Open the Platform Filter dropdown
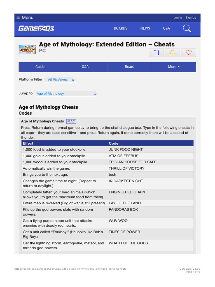Viewport: 215px width, 287px height. (x=60, y=80)
